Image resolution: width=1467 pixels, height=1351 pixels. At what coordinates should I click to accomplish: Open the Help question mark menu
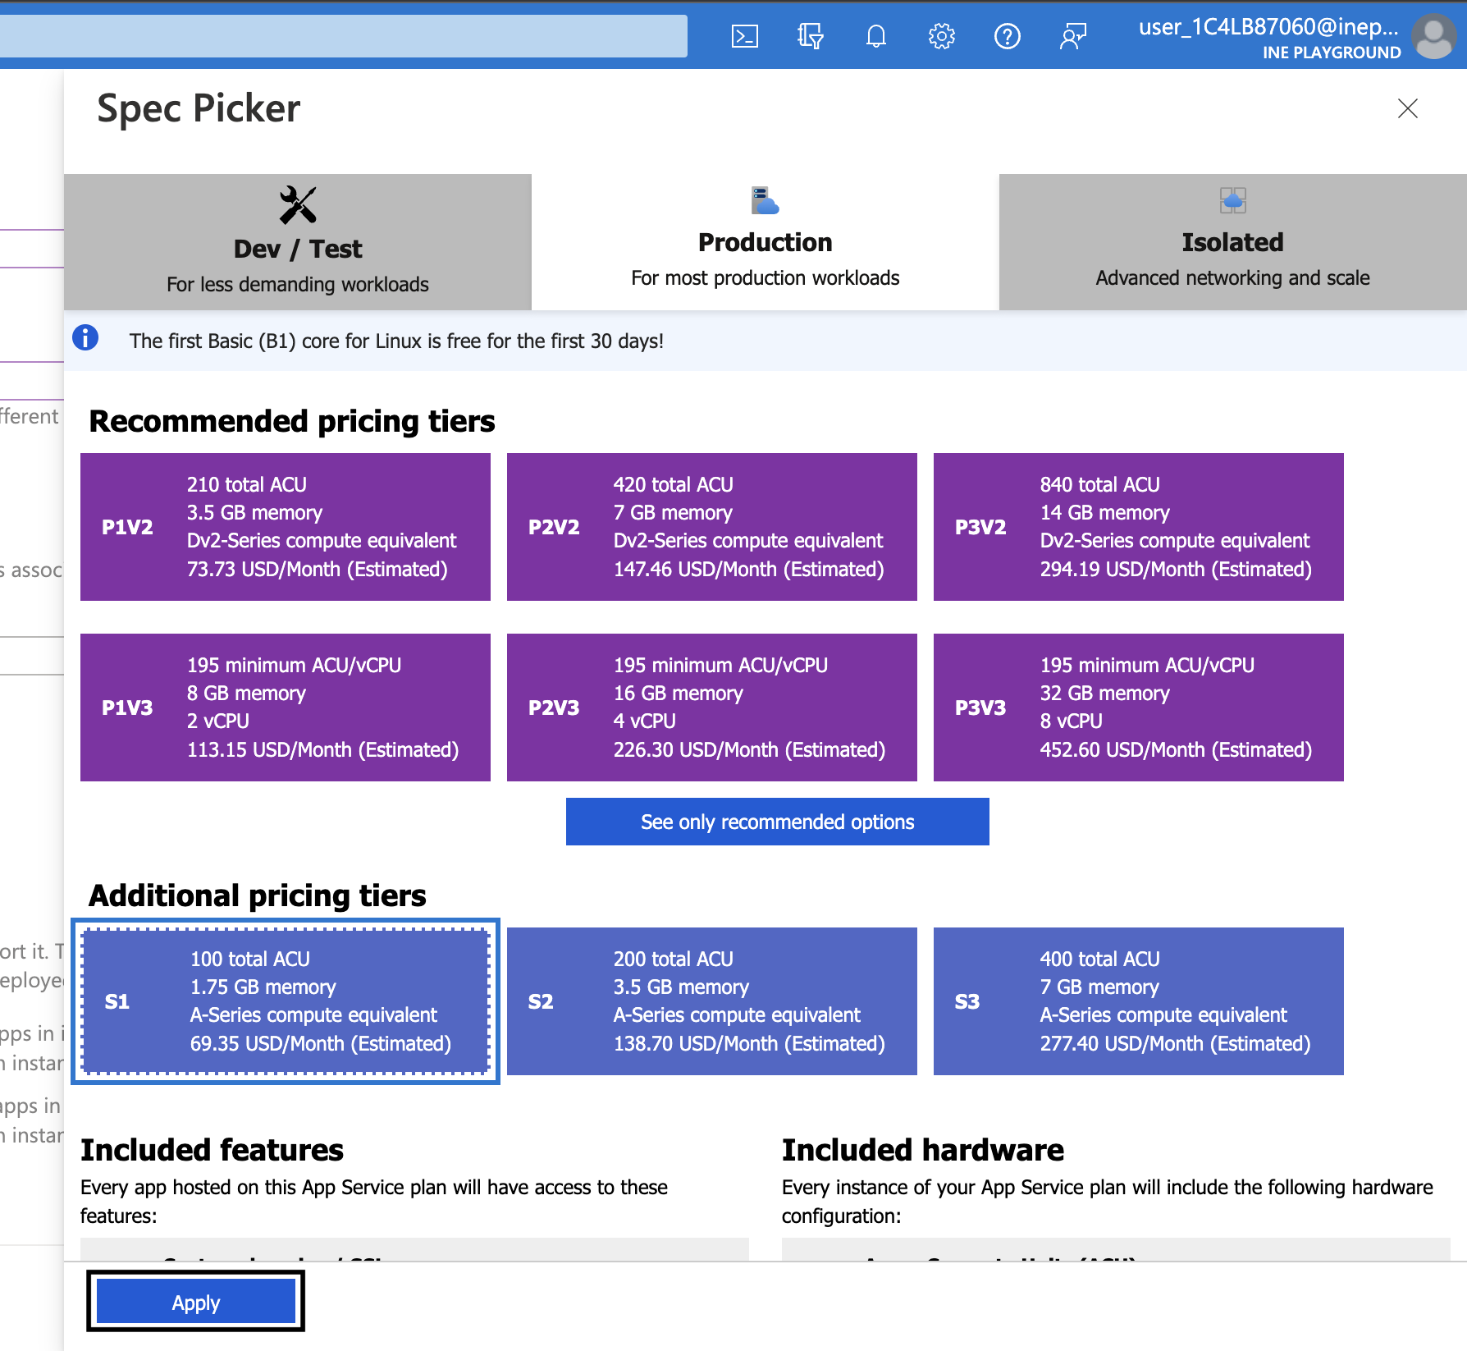pyautogui.click(x=1007, y=36)
